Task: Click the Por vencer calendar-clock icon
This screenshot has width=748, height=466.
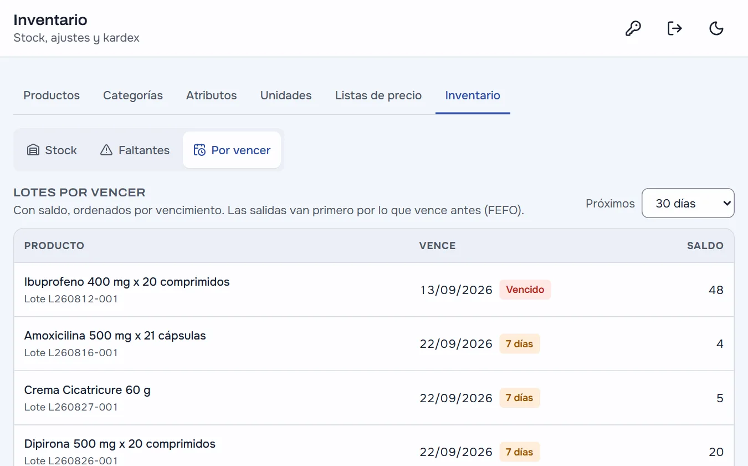Action: [x=199, y=150]
